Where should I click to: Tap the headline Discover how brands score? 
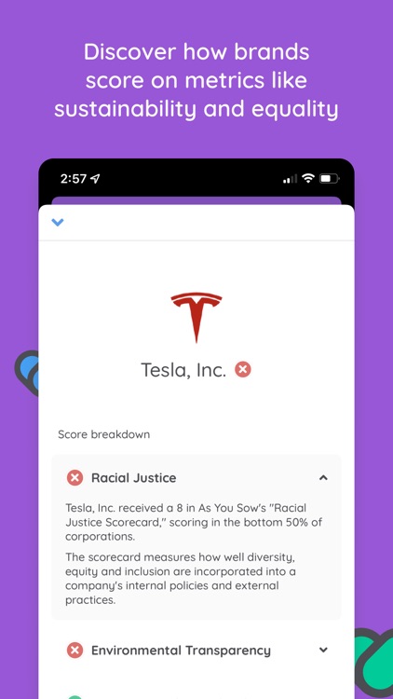(x=196, y=81)
